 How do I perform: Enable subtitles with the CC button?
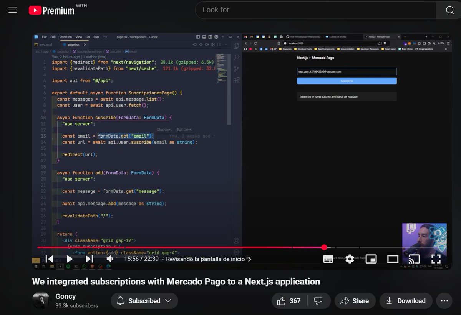coord(328,259)
